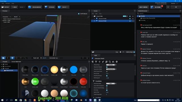Toggle the Separate Objects checkbox

tap(107, 67)
